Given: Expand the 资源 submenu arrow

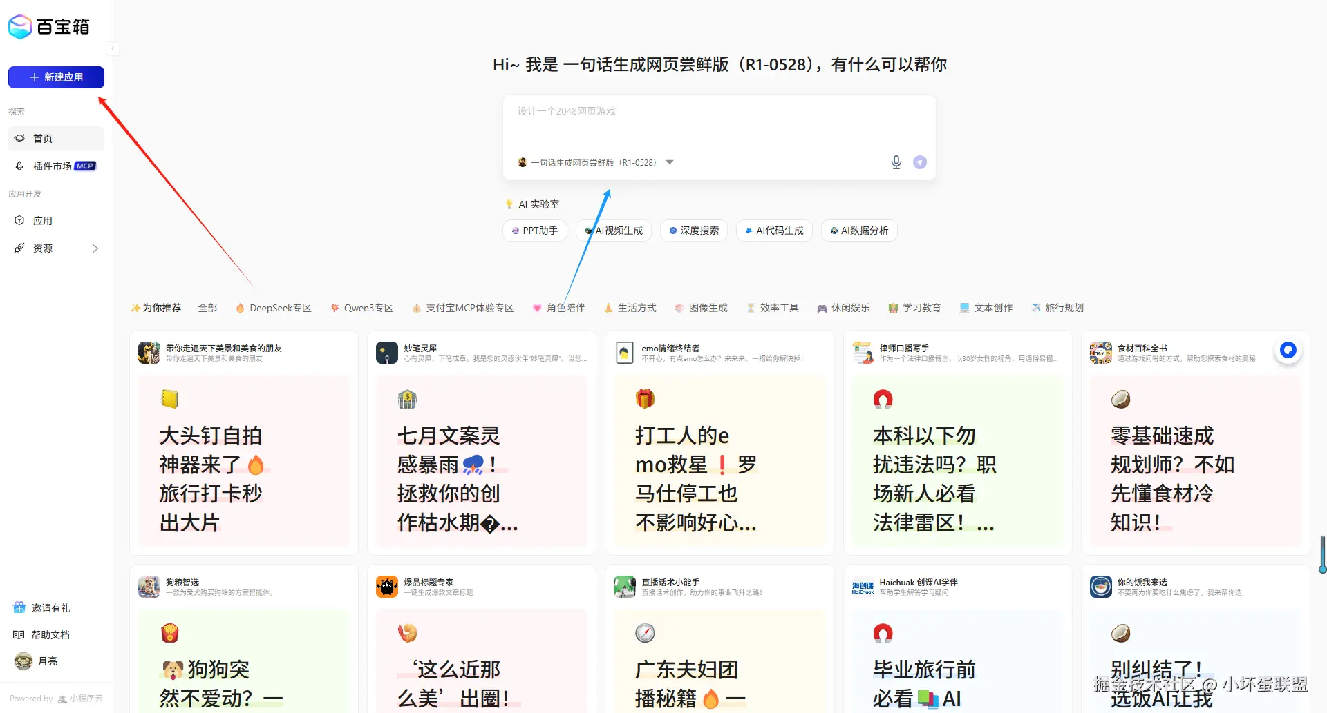Looking at the screenshot, I should coord(95,248).
